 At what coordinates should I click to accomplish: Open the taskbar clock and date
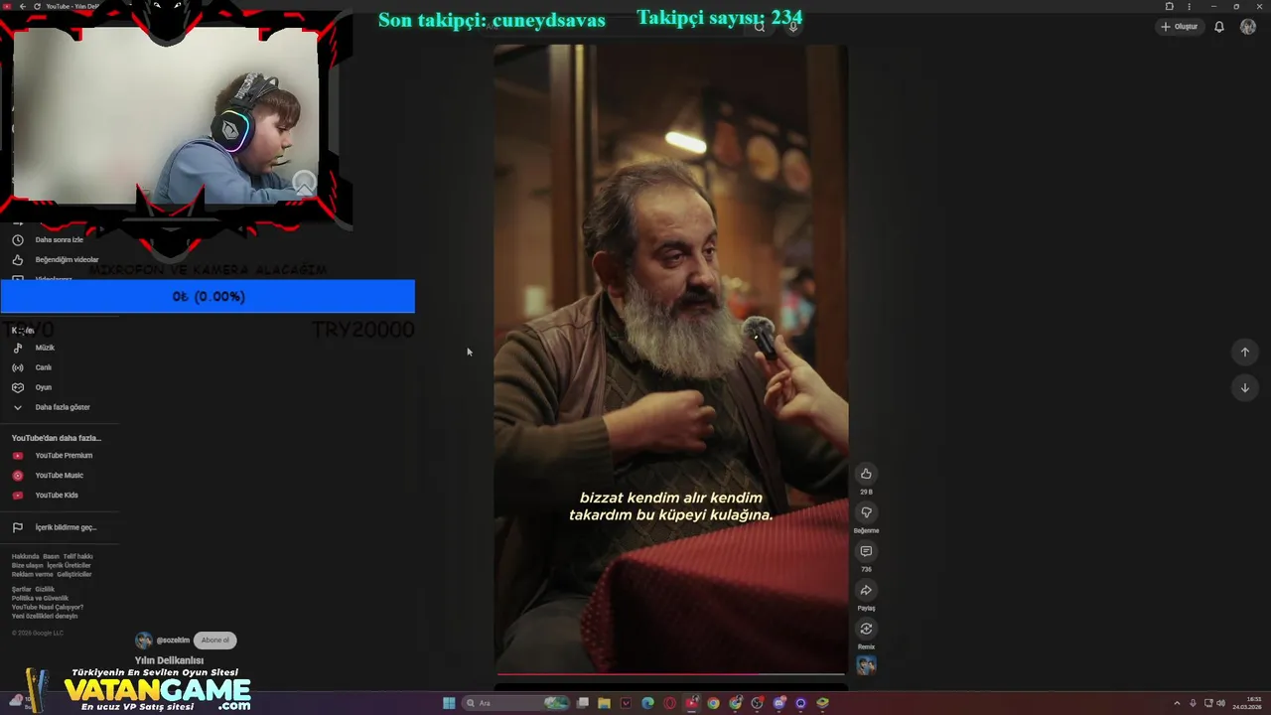(1247, 703)
